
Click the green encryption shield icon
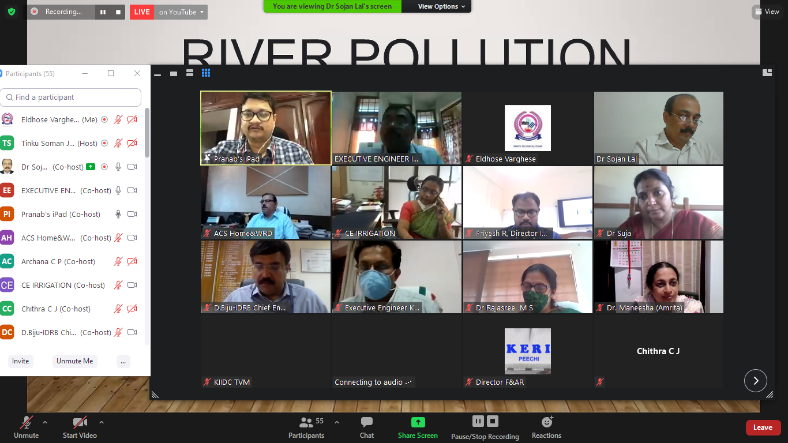(12, 12)
